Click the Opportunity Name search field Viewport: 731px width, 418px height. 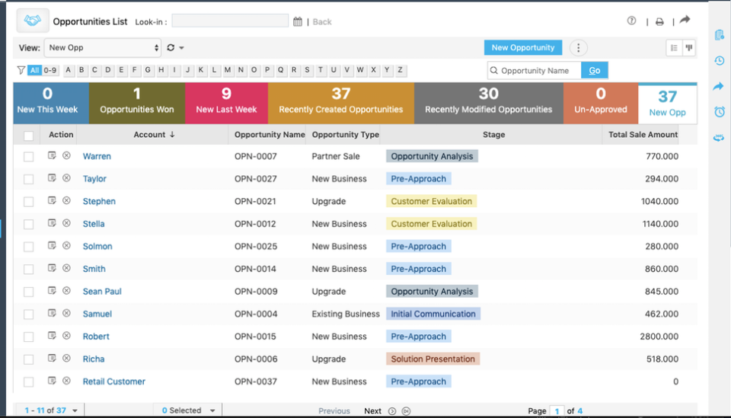click(535, 71)
